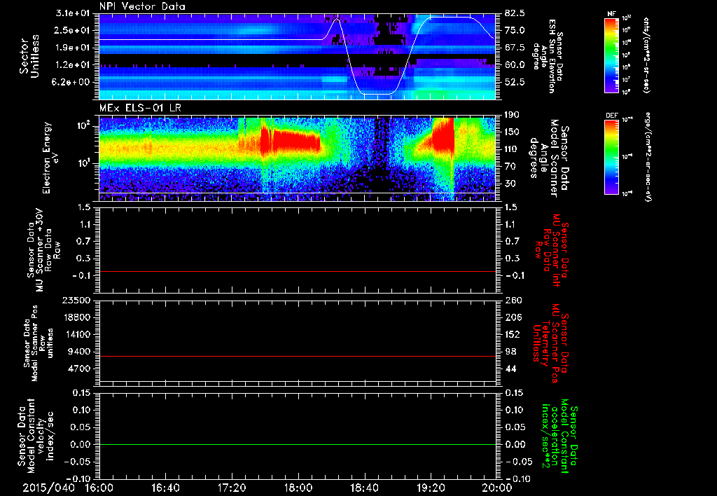Click the 23500 scanner position tick label
Screen dimensions: 717x496
click(x=77, y=300)
